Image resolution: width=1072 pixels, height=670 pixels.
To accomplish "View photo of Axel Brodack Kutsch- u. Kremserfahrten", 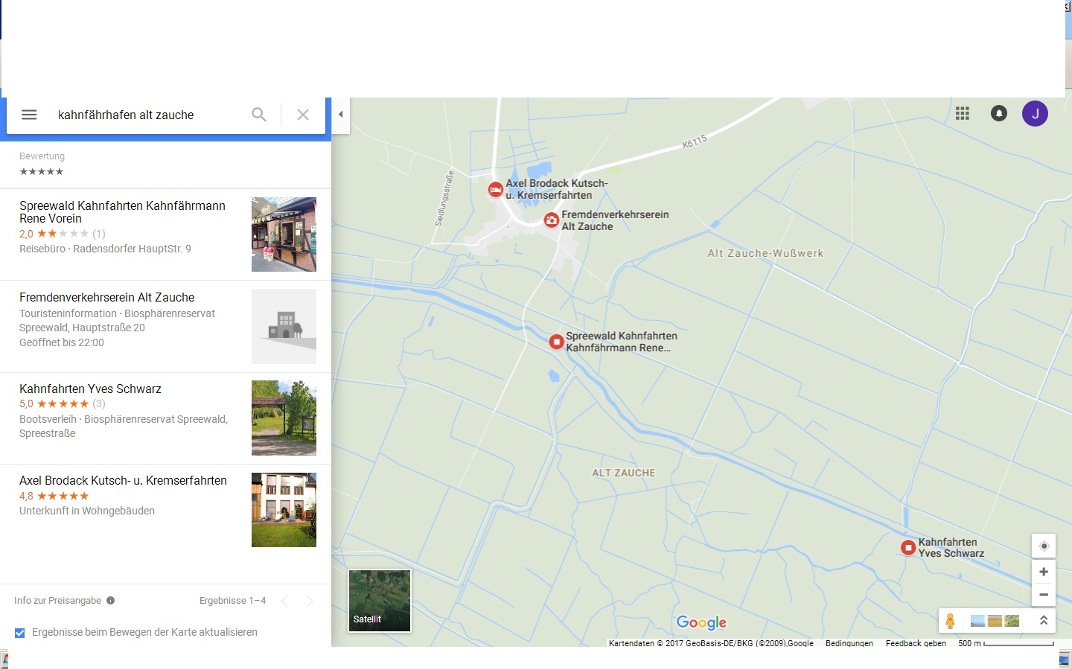I will click(284, 510).
